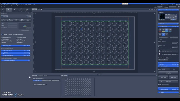Enable the Z-Stack checkbox
This screenshot has width=180, height=101.
(x=1, y=24)
